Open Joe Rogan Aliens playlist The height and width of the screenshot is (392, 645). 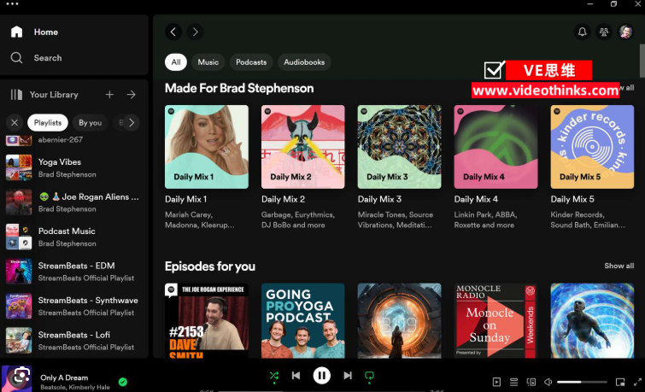click(74, 202)
